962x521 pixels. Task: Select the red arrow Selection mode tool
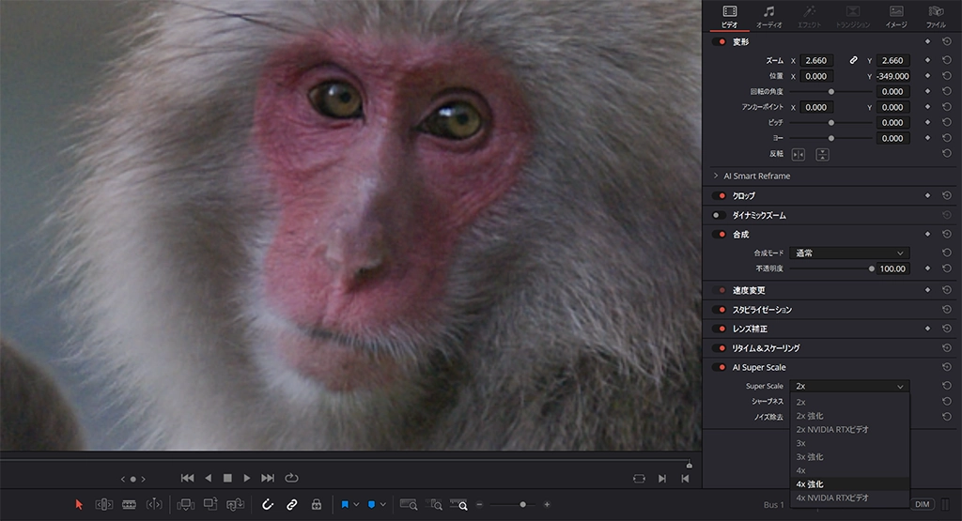(x=79, y=504)
